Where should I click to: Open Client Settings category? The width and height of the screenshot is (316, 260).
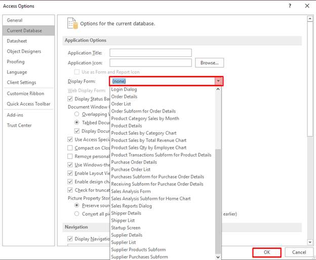(x=28, y=82)
